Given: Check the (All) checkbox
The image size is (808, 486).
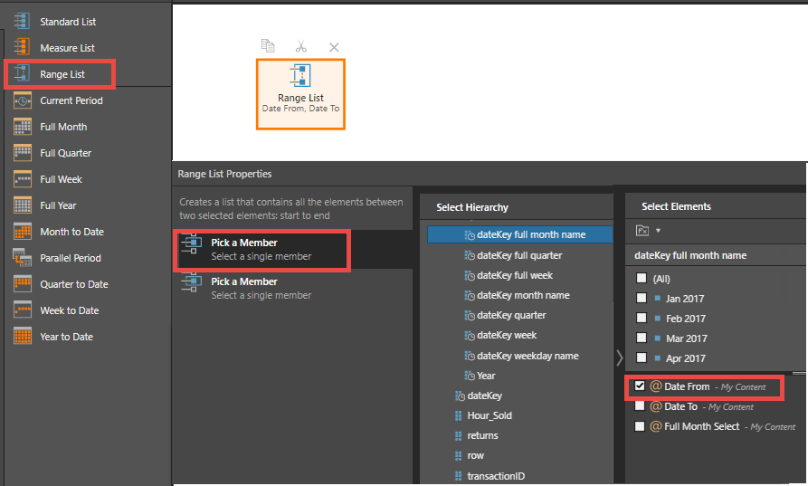Looking at the screenshot, I should click(x=641, y=279).
